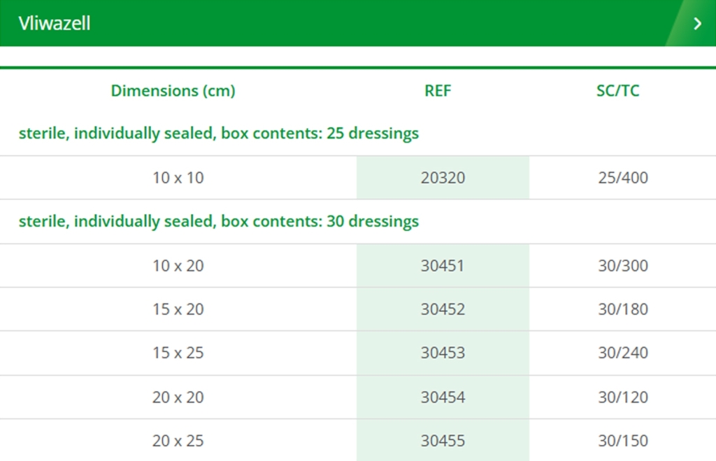Select the SC/TC column header
This screenshot has width=716, height=461.
point(617,90)
